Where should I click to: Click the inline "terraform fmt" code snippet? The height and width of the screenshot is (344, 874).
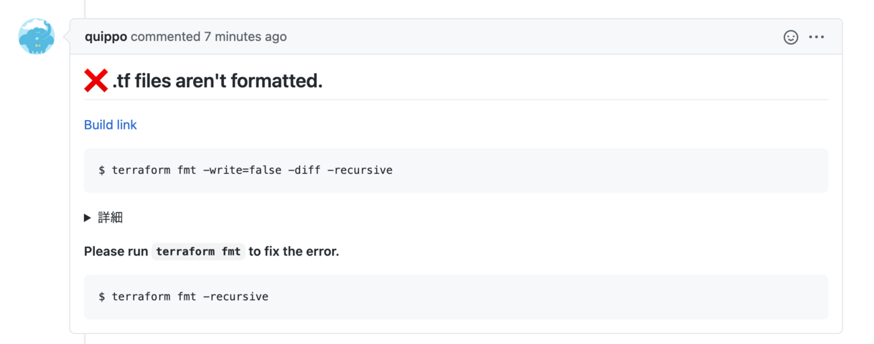point(198,252)
